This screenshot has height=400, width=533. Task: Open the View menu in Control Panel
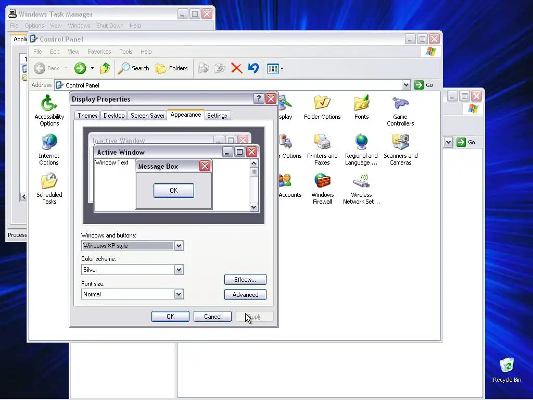[73, 52]
